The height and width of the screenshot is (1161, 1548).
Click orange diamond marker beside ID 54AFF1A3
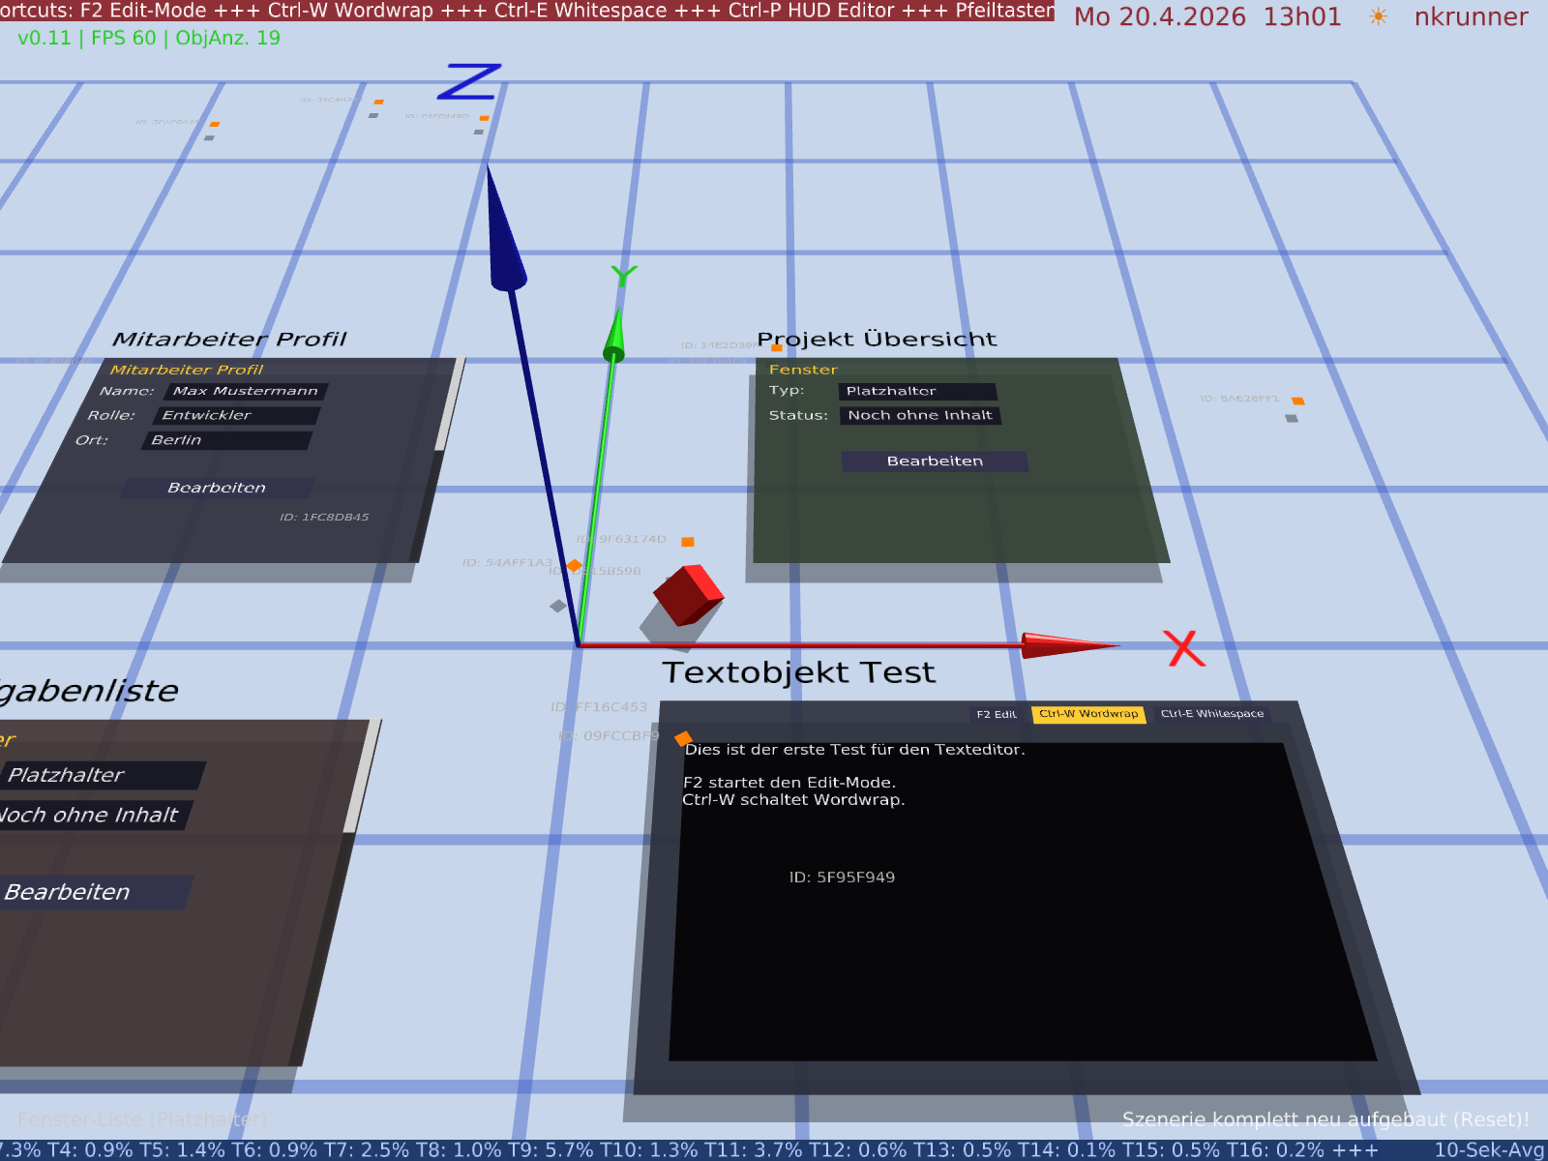click(575, 565)
